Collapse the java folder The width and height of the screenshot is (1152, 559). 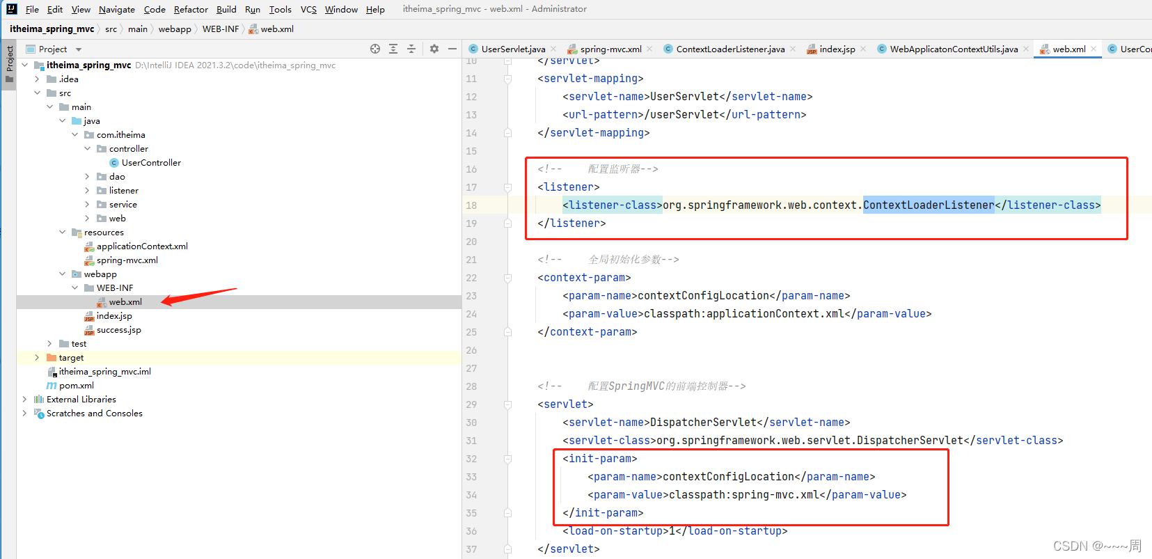point(62,120)
